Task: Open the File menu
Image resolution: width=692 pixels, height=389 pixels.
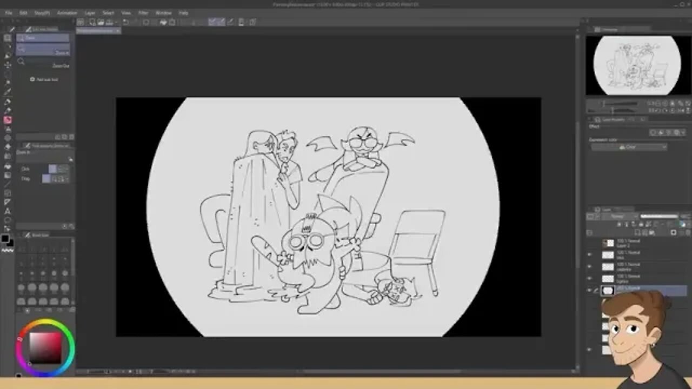Action: [9, 12]
